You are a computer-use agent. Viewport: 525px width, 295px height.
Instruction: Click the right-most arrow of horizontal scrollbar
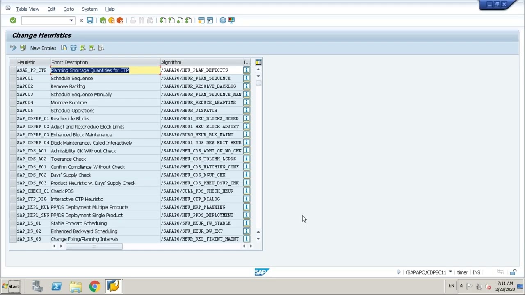click(x=251, y=246)
